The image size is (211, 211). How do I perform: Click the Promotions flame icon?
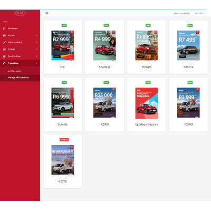(x=4, y=63)
